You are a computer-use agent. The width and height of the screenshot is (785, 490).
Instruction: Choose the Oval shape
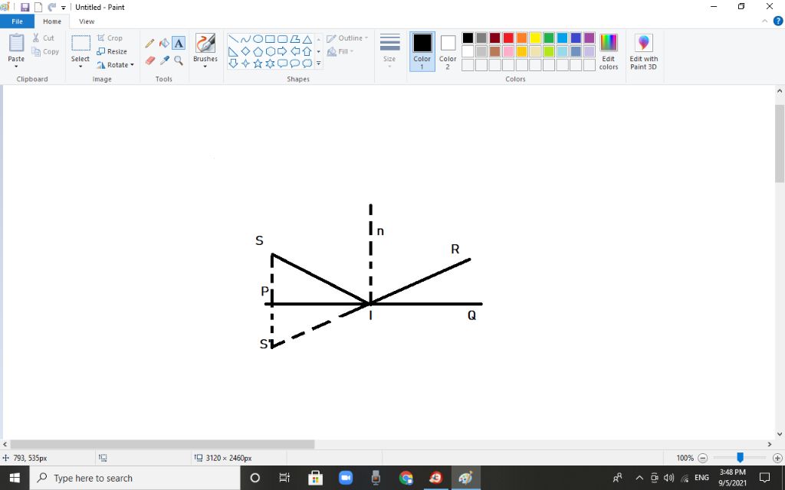pos(258,39)
